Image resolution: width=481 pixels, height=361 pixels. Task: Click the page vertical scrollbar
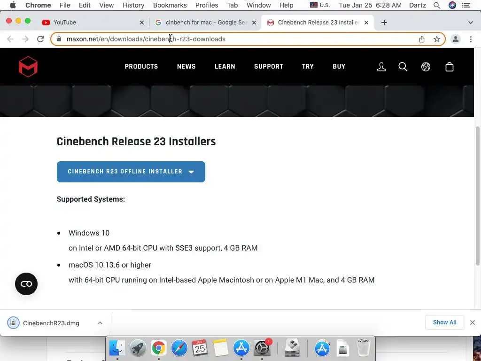click(477, 196)
